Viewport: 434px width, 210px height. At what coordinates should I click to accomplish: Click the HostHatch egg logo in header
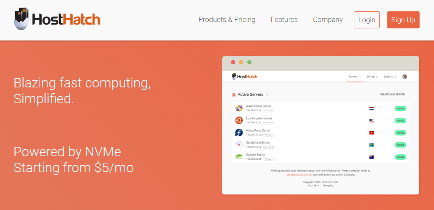tap(21, 19)
